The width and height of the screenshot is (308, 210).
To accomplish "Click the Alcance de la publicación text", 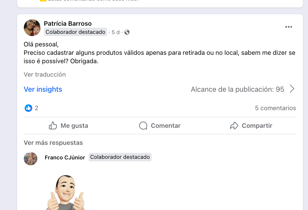I will [x=237, y=89].
